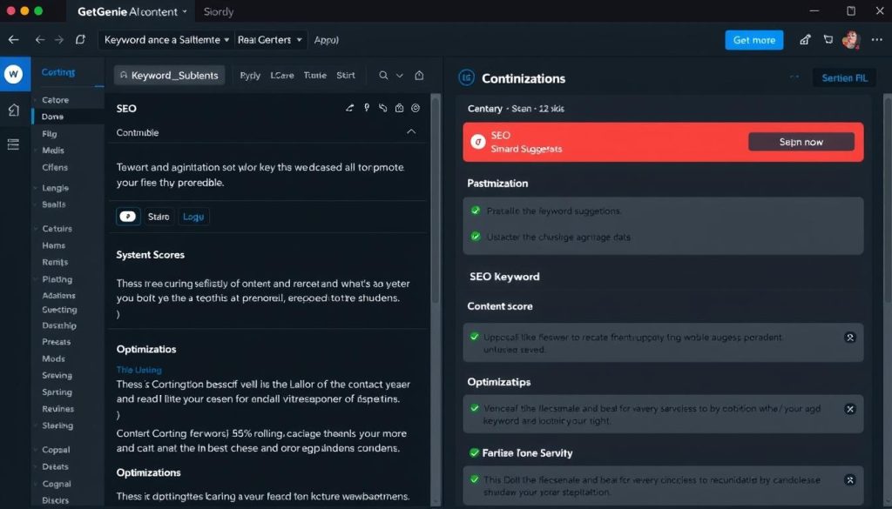Viewport: 892px width, 509px height.
Task: Open the user profile avatar
Action: click(851, 40)
